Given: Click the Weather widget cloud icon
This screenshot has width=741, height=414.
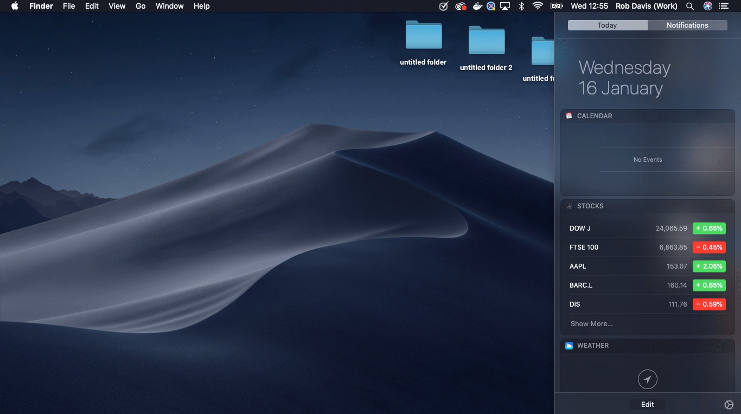Looking at the screenshot, I should click(568, 346).
